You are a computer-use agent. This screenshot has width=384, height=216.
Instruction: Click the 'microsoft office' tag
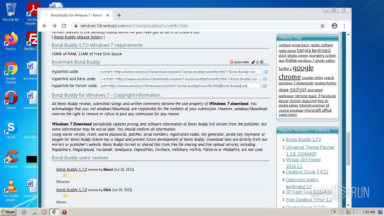coord(318,110)
